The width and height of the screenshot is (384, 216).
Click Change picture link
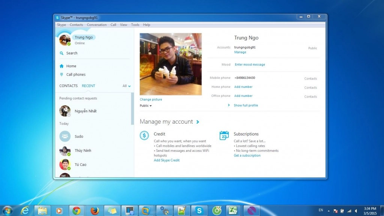pos(151,100)
